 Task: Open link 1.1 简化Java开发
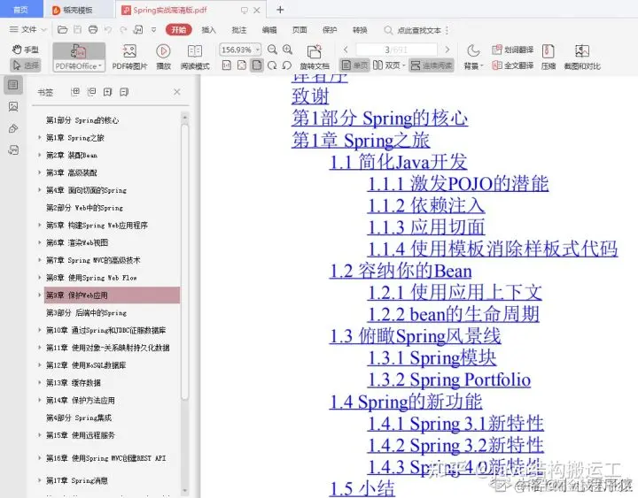398,162
